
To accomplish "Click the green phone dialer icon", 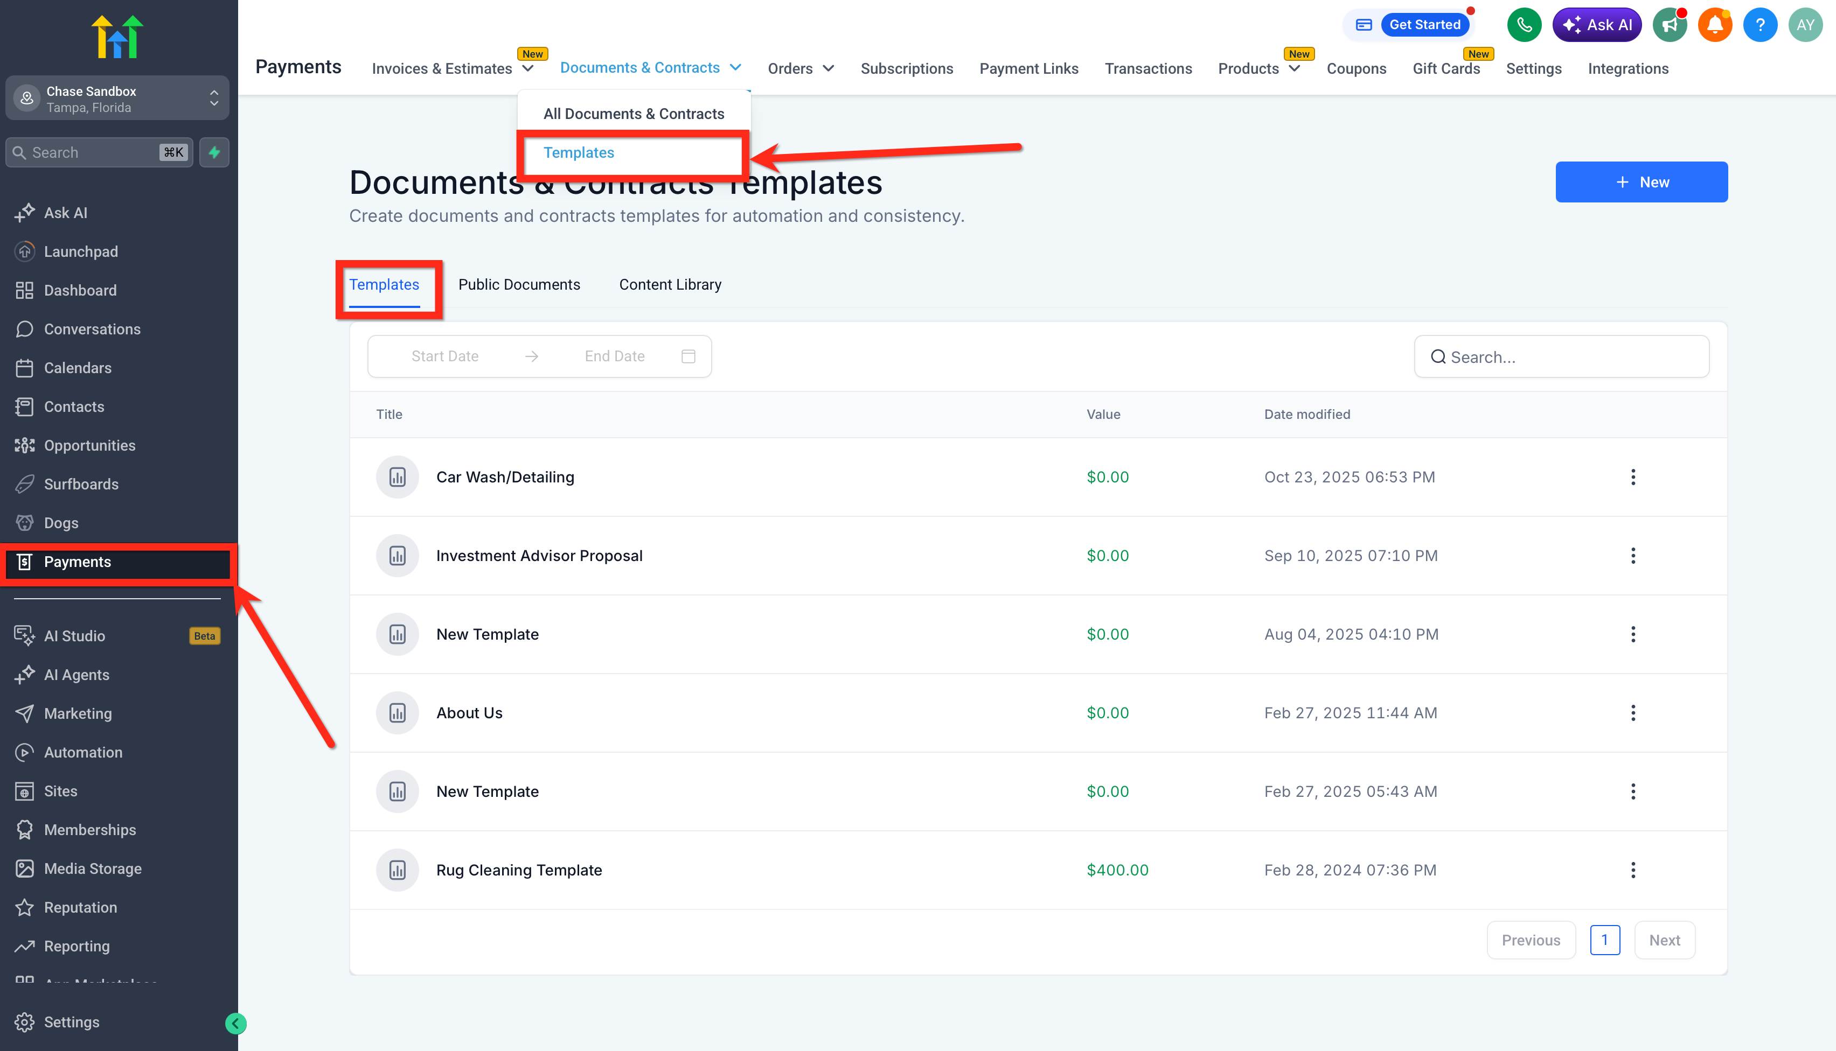I will 1523,25.
